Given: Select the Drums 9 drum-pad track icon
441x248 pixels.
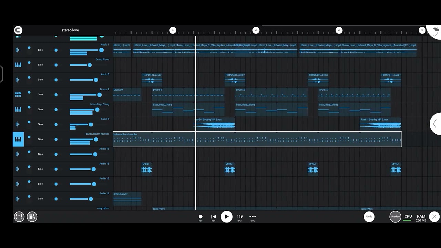Looking at the screenshot, I should click(x=18, y=95).
